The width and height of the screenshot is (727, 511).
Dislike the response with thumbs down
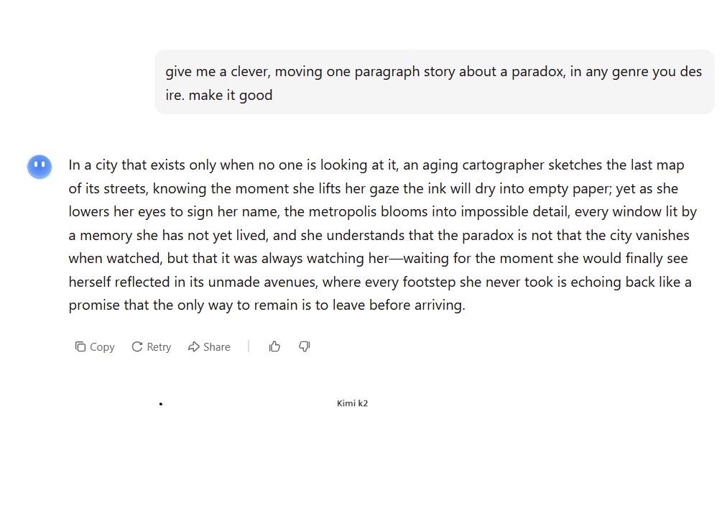(305, 346)
